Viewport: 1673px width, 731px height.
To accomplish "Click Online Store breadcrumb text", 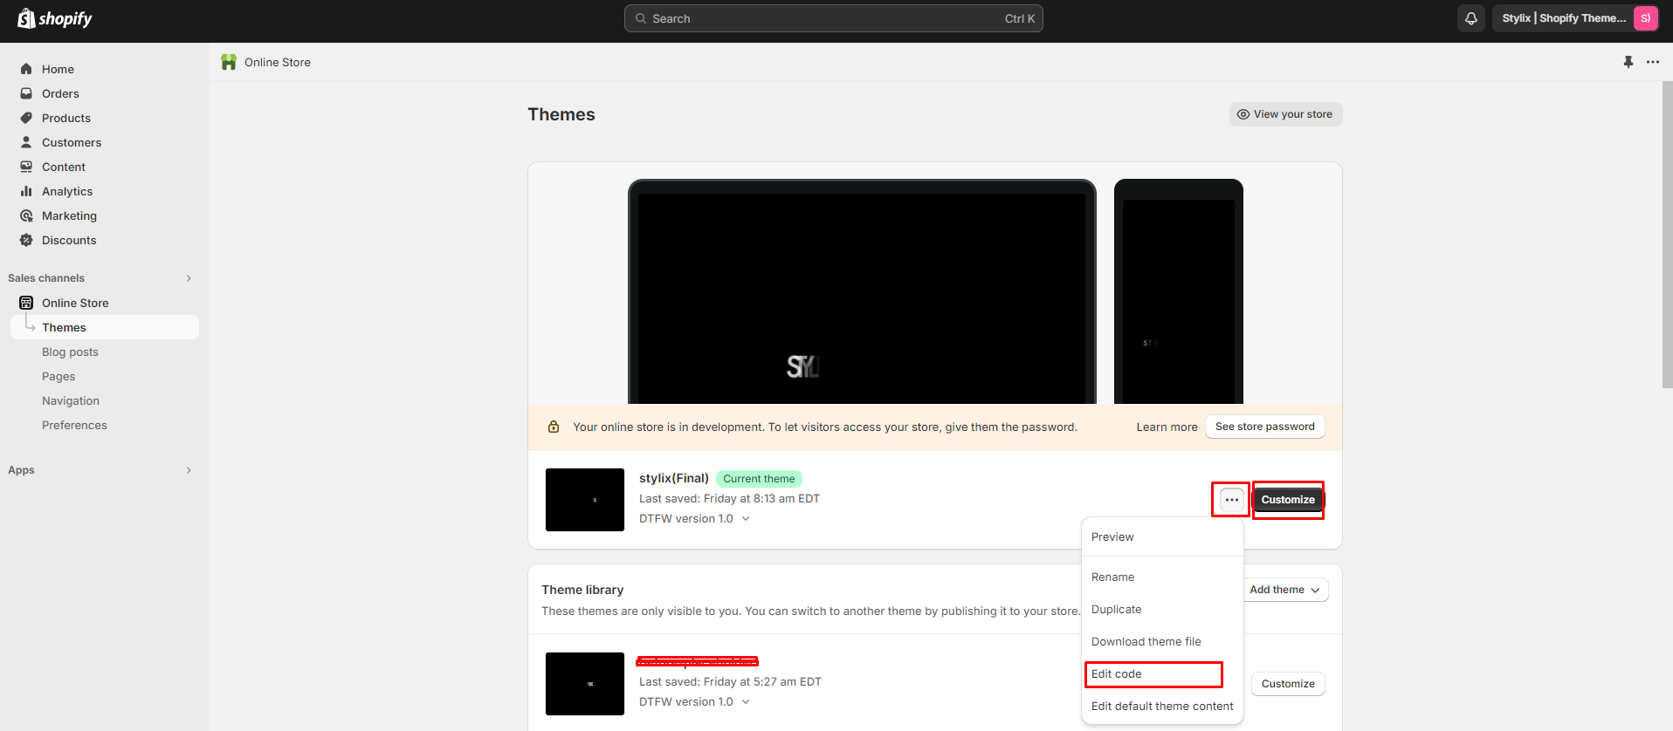I will tap(278, 62).
